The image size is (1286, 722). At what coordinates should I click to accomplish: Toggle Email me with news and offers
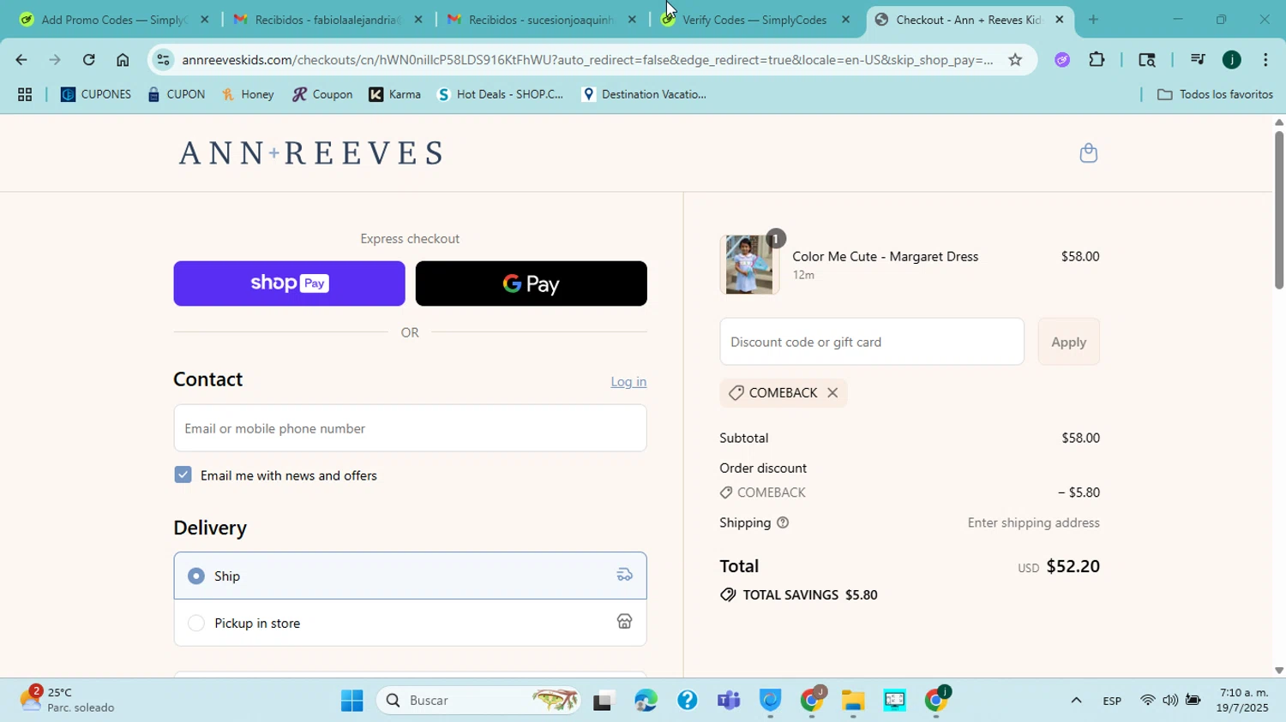183,475
